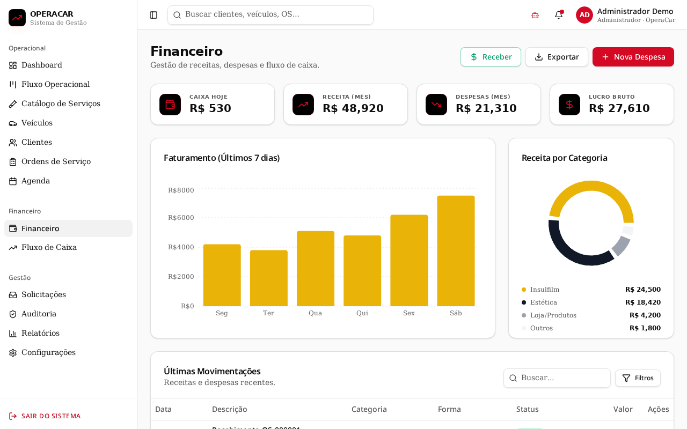Screen dimensions: 687x429
Task: Click the Clientes people icon
Action: (x=13, y=143)
